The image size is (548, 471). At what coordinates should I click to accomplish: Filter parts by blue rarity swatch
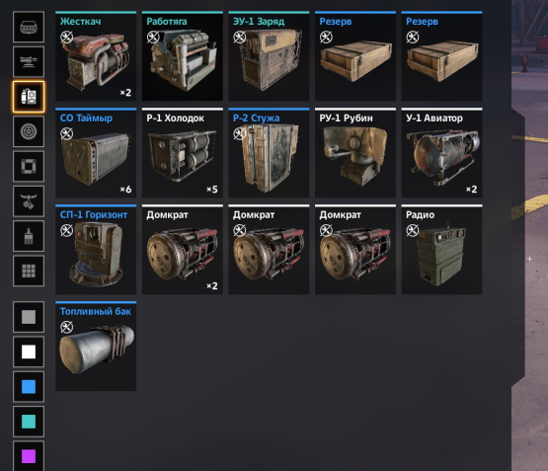pos(29,387)
